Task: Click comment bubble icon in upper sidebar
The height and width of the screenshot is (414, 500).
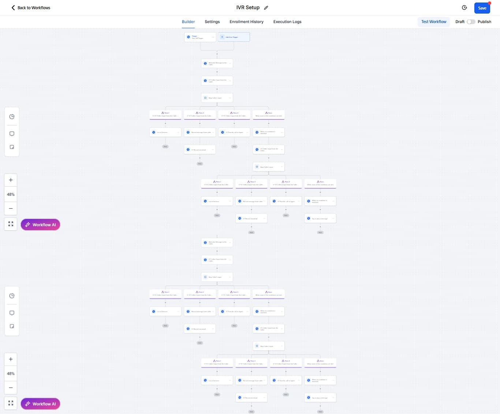Action: 12,134
